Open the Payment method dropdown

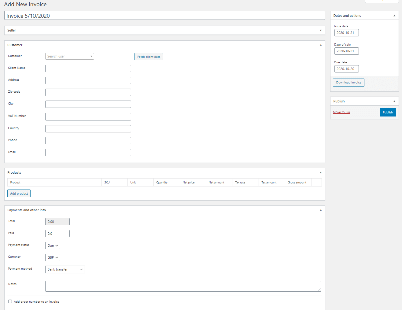tap(65, 269)
